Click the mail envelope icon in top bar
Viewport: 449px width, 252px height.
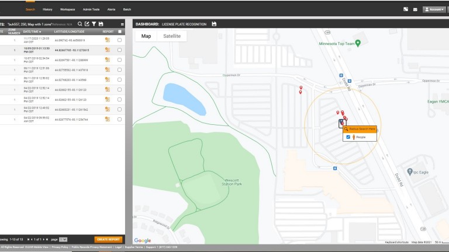(x=415, y=9)
